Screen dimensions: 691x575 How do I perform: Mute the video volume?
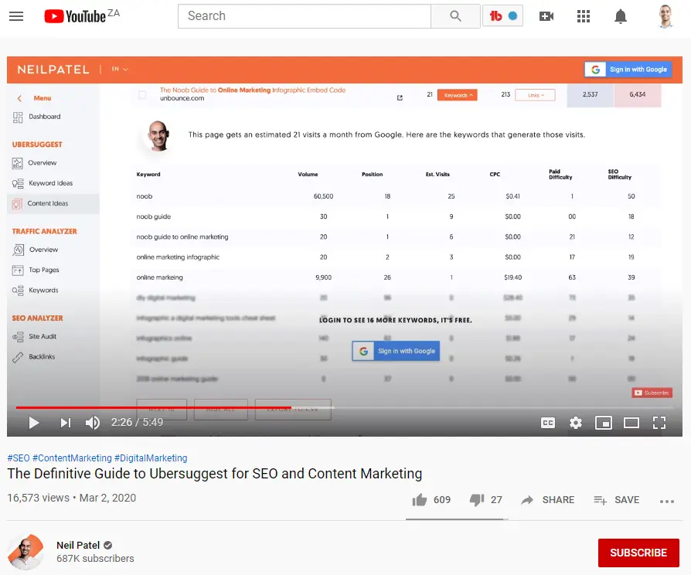pyautogui.click(x=93, y=423)
